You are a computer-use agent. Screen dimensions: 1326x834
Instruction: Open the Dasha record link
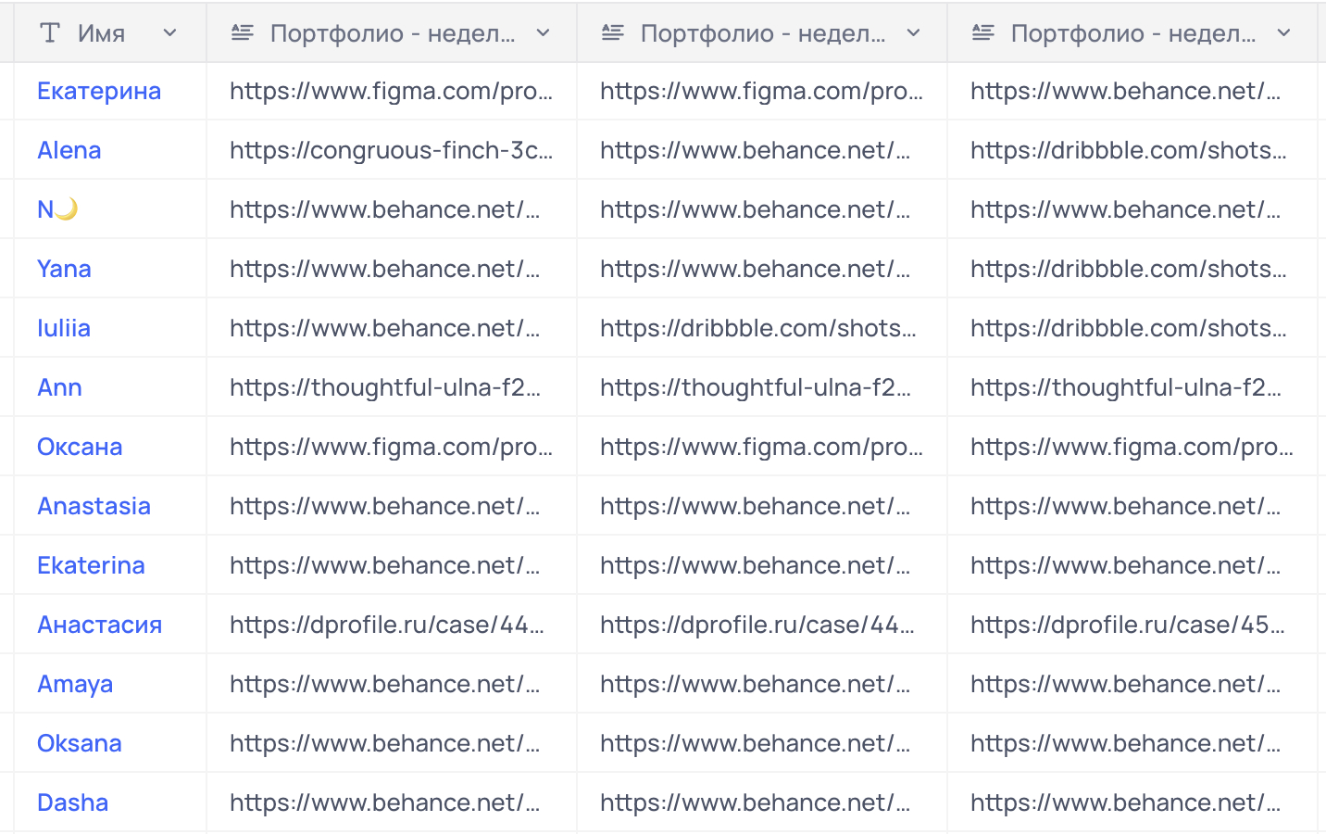tap(72, 802)
